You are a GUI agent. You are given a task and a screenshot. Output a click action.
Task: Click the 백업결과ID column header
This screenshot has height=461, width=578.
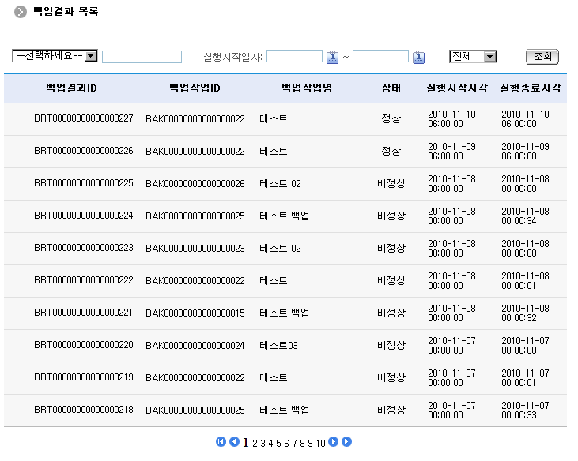coord(71,88)
